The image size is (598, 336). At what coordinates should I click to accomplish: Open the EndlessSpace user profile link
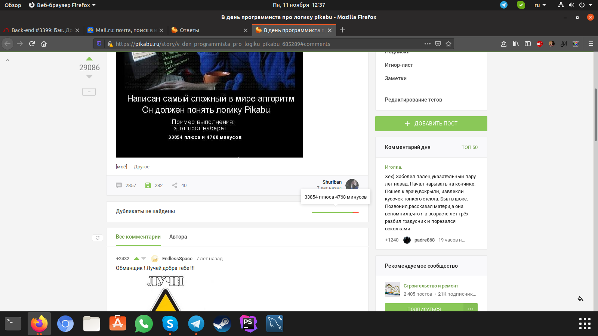click(x=177, y=258)
